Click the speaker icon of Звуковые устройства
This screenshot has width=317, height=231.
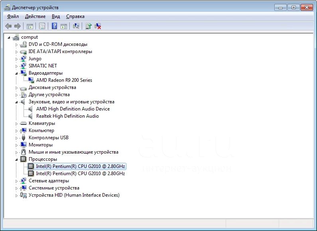click(x=23, y=102)
